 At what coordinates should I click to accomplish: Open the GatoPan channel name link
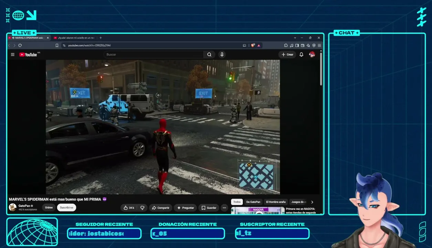[x=24, y=206]
